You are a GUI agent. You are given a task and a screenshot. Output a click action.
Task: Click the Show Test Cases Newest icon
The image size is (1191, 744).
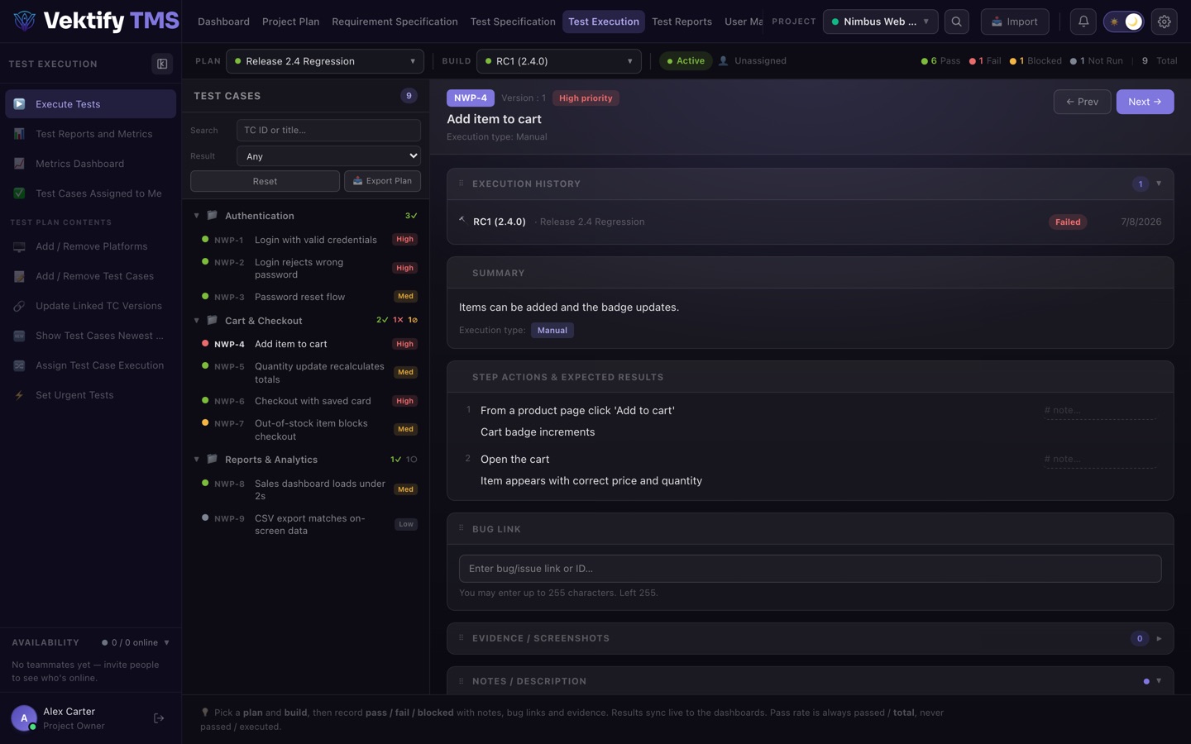[19, 336]
